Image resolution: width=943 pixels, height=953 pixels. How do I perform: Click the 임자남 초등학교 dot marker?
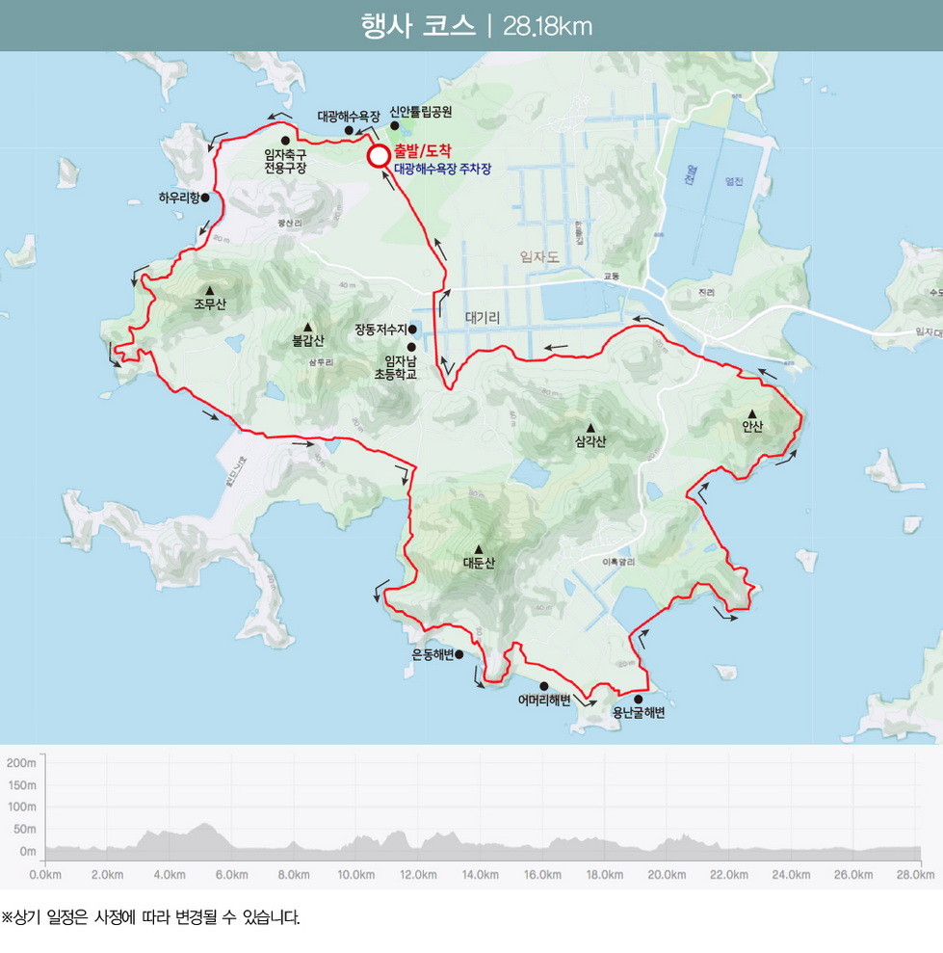411,347
